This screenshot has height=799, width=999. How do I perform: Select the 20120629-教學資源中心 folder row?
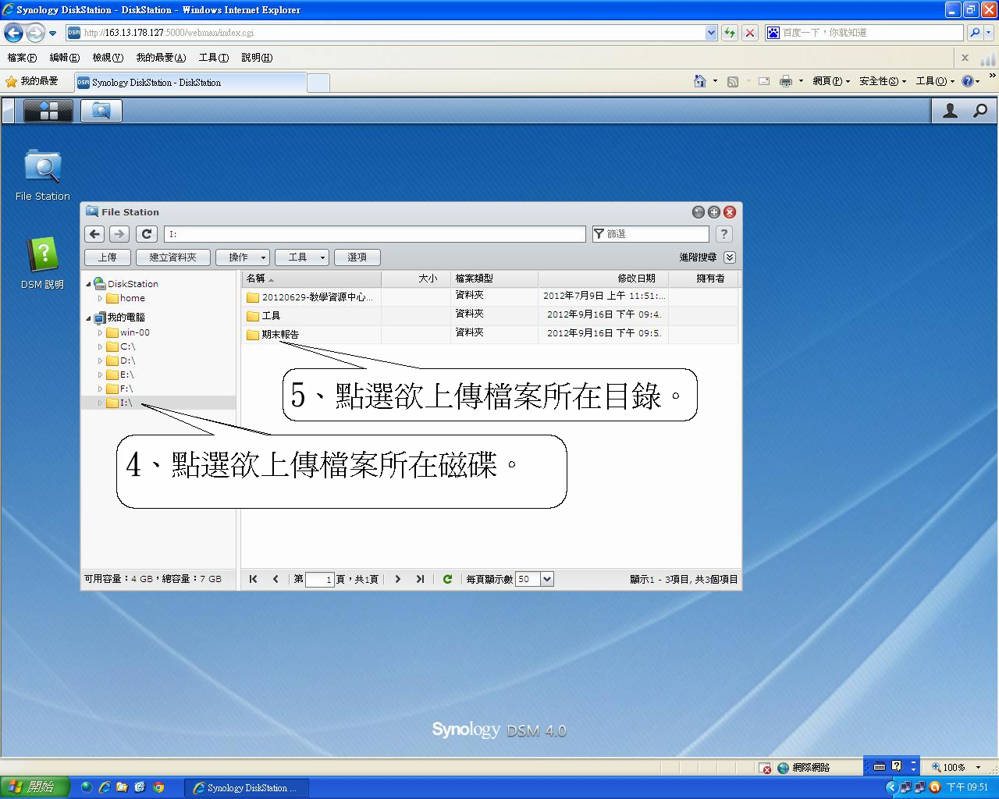pos(489,297)
